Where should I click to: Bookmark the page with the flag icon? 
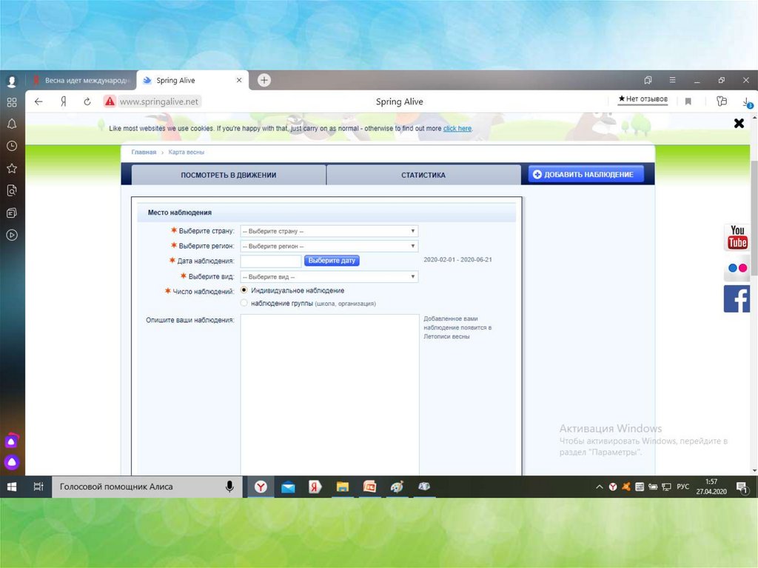[x=688, y=101]
